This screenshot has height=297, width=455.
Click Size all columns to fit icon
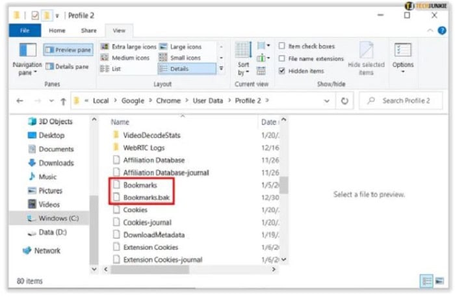[261, 70]
